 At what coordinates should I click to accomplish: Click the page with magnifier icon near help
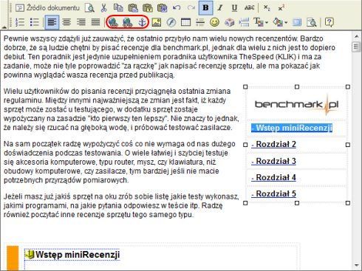tap(312, 22)
